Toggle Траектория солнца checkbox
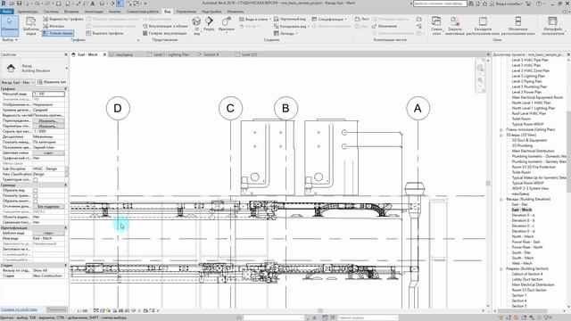 [36, 179]
